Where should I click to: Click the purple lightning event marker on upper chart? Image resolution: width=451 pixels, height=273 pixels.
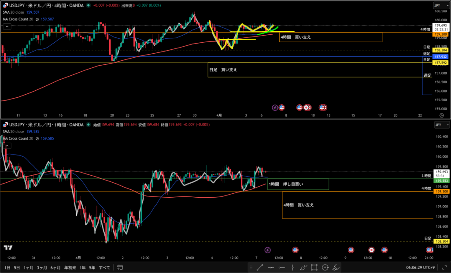click(275, 107)
